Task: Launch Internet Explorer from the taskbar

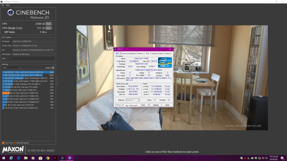Action: pyautogui.click(x=11, y=158)
